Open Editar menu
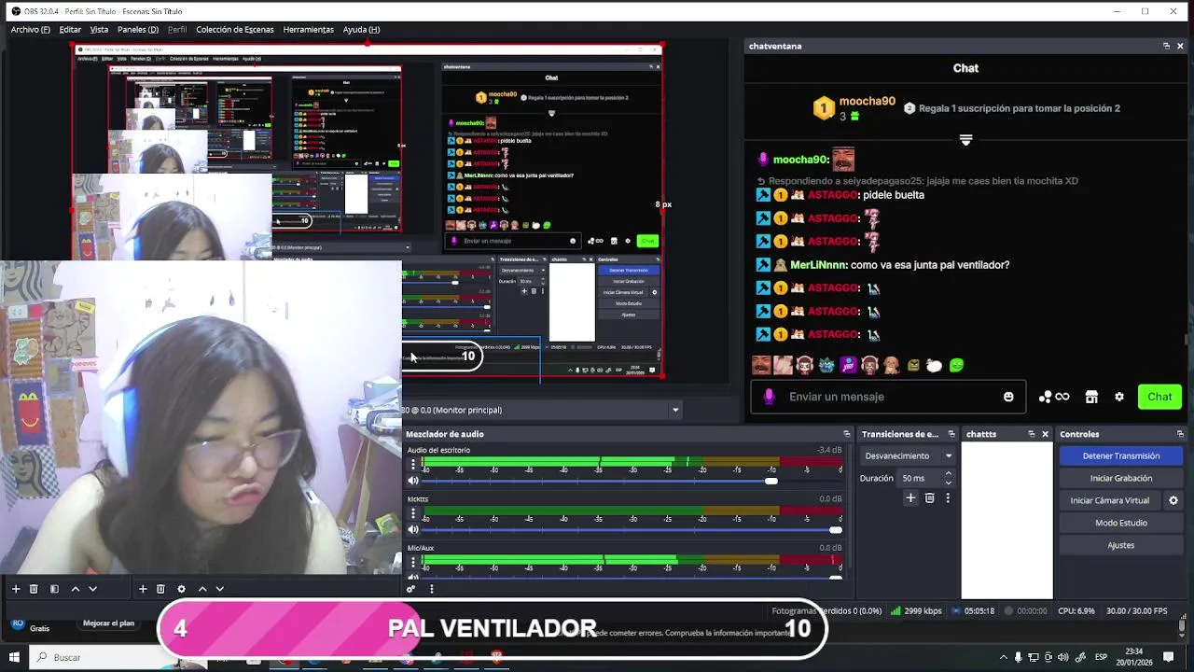Viewport: 1194px width, 672px height. tap(70, 29)
